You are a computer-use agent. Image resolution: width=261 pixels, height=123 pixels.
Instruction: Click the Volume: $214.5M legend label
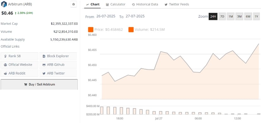[150, 30]
